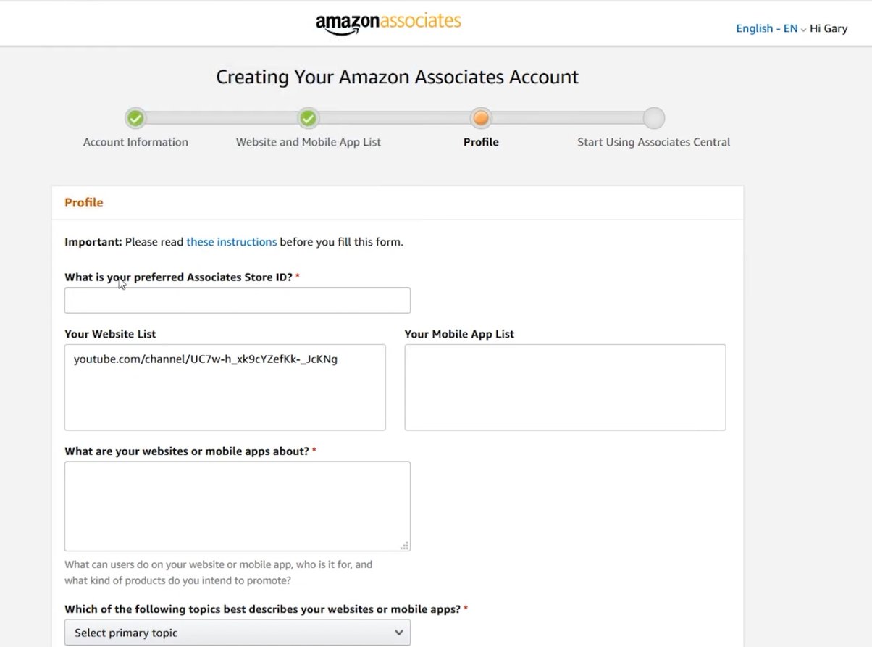
Task: Click the Website and Mobile App List step label
Action: pos(309,142)
